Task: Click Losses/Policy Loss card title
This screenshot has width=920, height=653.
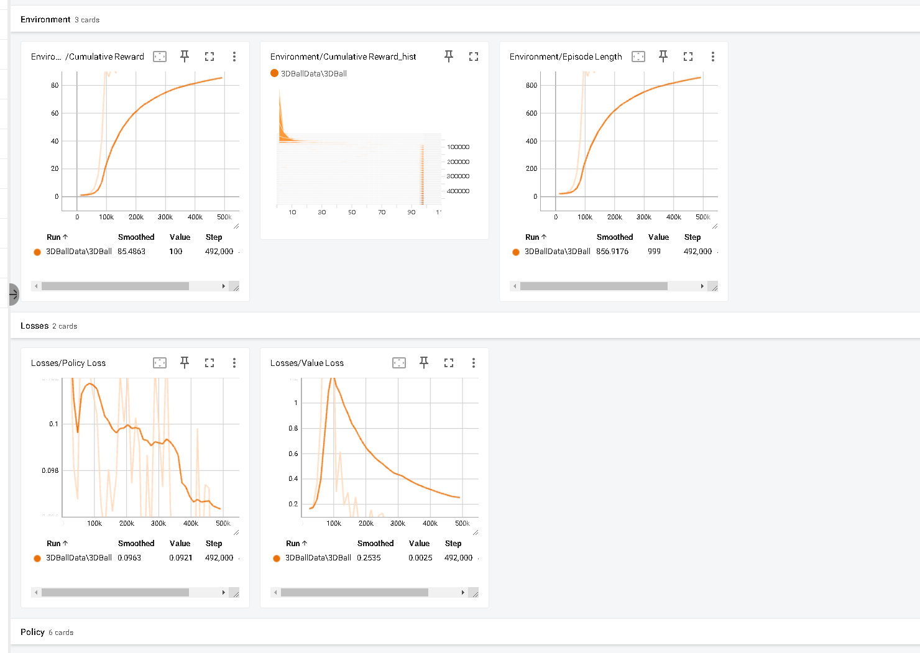Action: click(x=68, y=363)
